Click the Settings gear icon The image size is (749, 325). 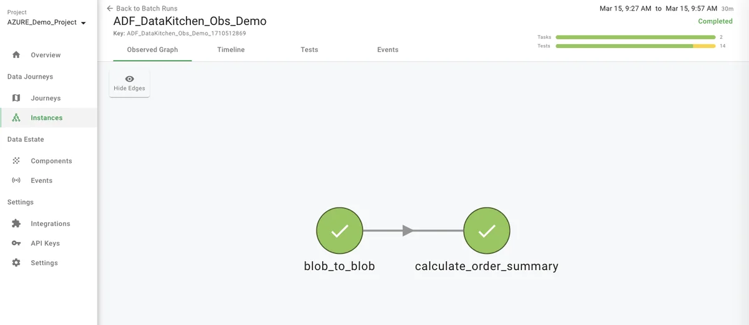click(x=16, y=263)
